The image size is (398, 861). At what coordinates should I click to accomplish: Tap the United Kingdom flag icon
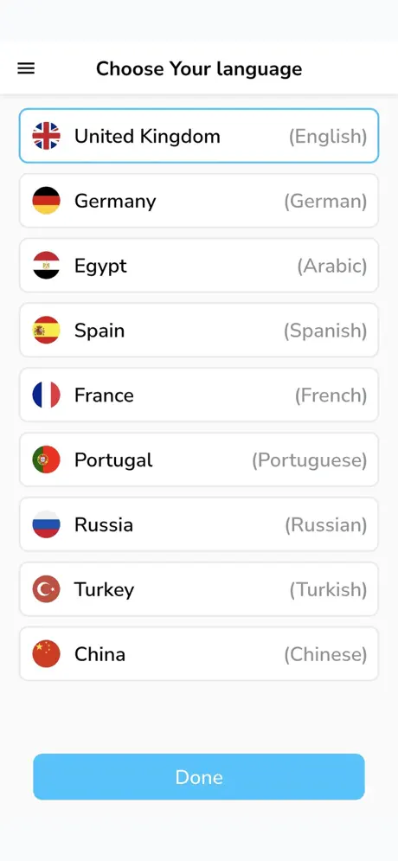point(46,136)
